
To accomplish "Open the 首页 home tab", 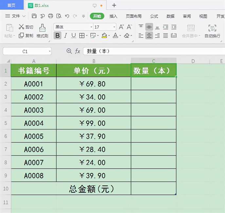I will pyautogui.click(x=11, y=5).
